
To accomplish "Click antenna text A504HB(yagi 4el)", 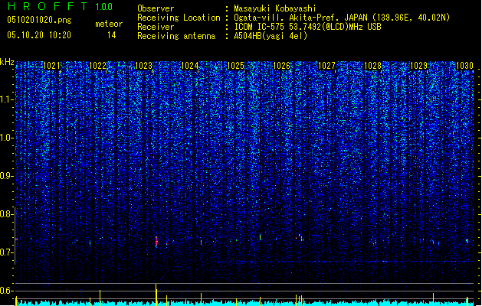I will [271, 36].
